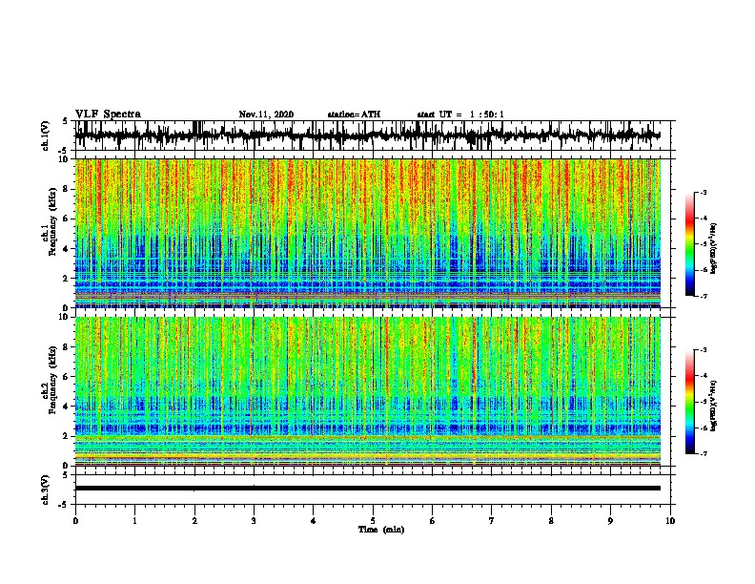The image size is (755, 584).
Task: Click time axis tick label "0"
Action: [75, 521]
